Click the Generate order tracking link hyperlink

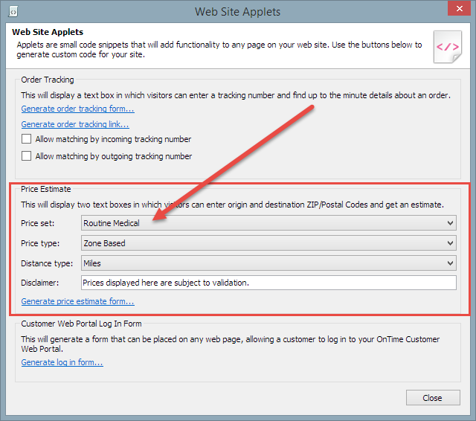[x=75, y=124]
